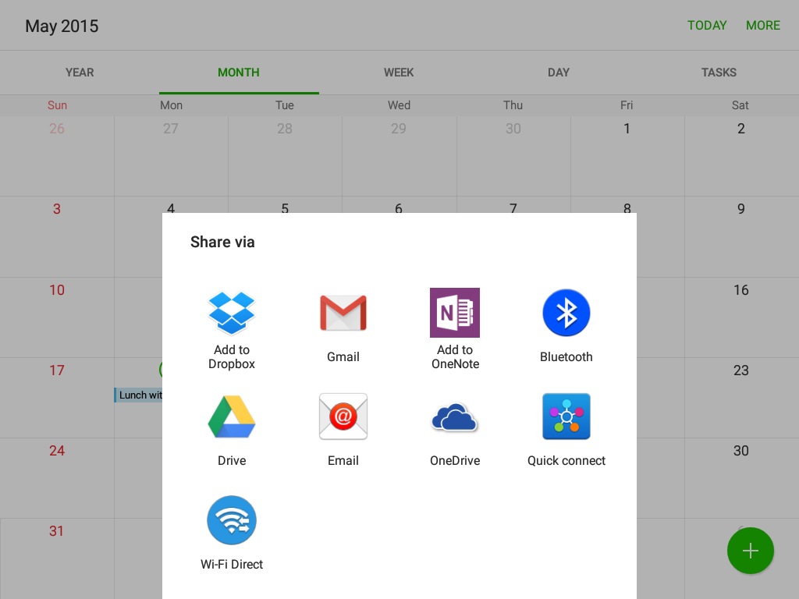
Task: Select Saturday May 16 cell
Action: click(x=741, y=317)
